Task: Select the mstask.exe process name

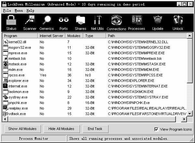Action: point(18,64)
